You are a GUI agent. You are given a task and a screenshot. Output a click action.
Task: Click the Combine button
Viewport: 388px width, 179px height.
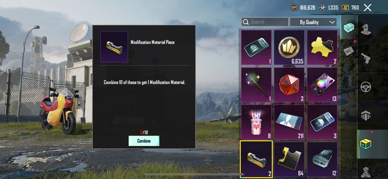(144, 141)
